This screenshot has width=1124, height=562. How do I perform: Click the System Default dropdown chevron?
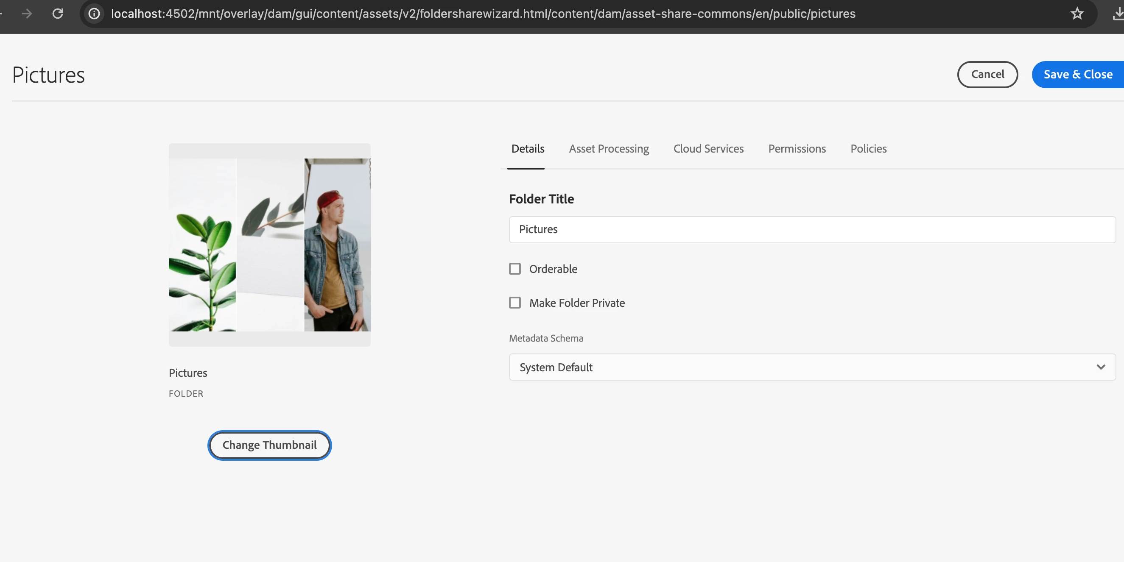pos(1101,367)
